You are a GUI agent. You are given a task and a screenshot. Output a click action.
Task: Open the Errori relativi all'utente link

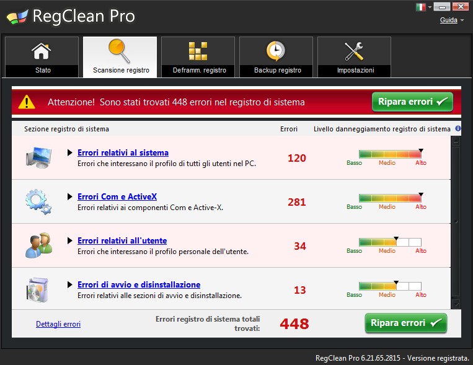[x=122, y=241]
